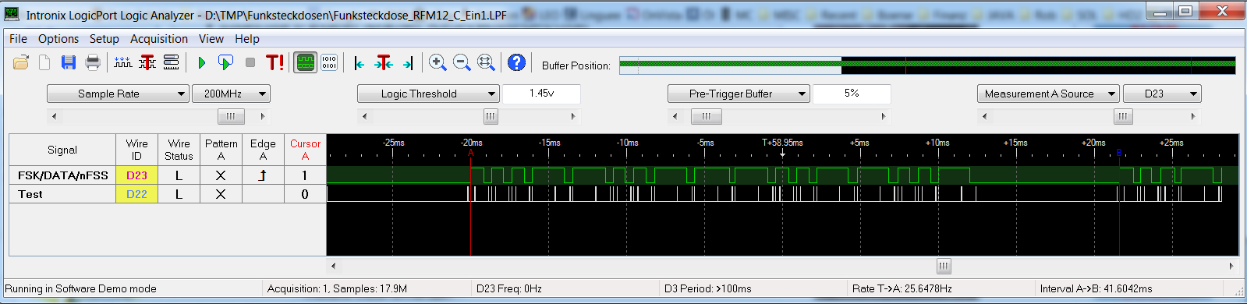Zoom out with the minus magnifier icon
The image size is (1247, 304).
[462, 62]
